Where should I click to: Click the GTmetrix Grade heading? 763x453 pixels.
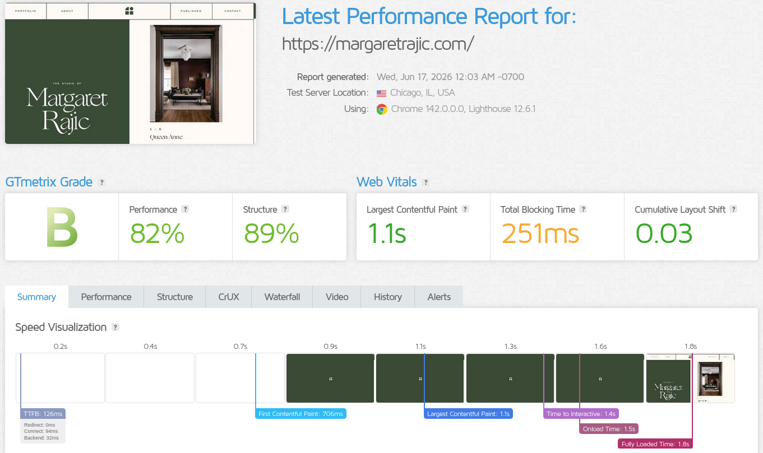pyautogui.click(x=49, y=182)
